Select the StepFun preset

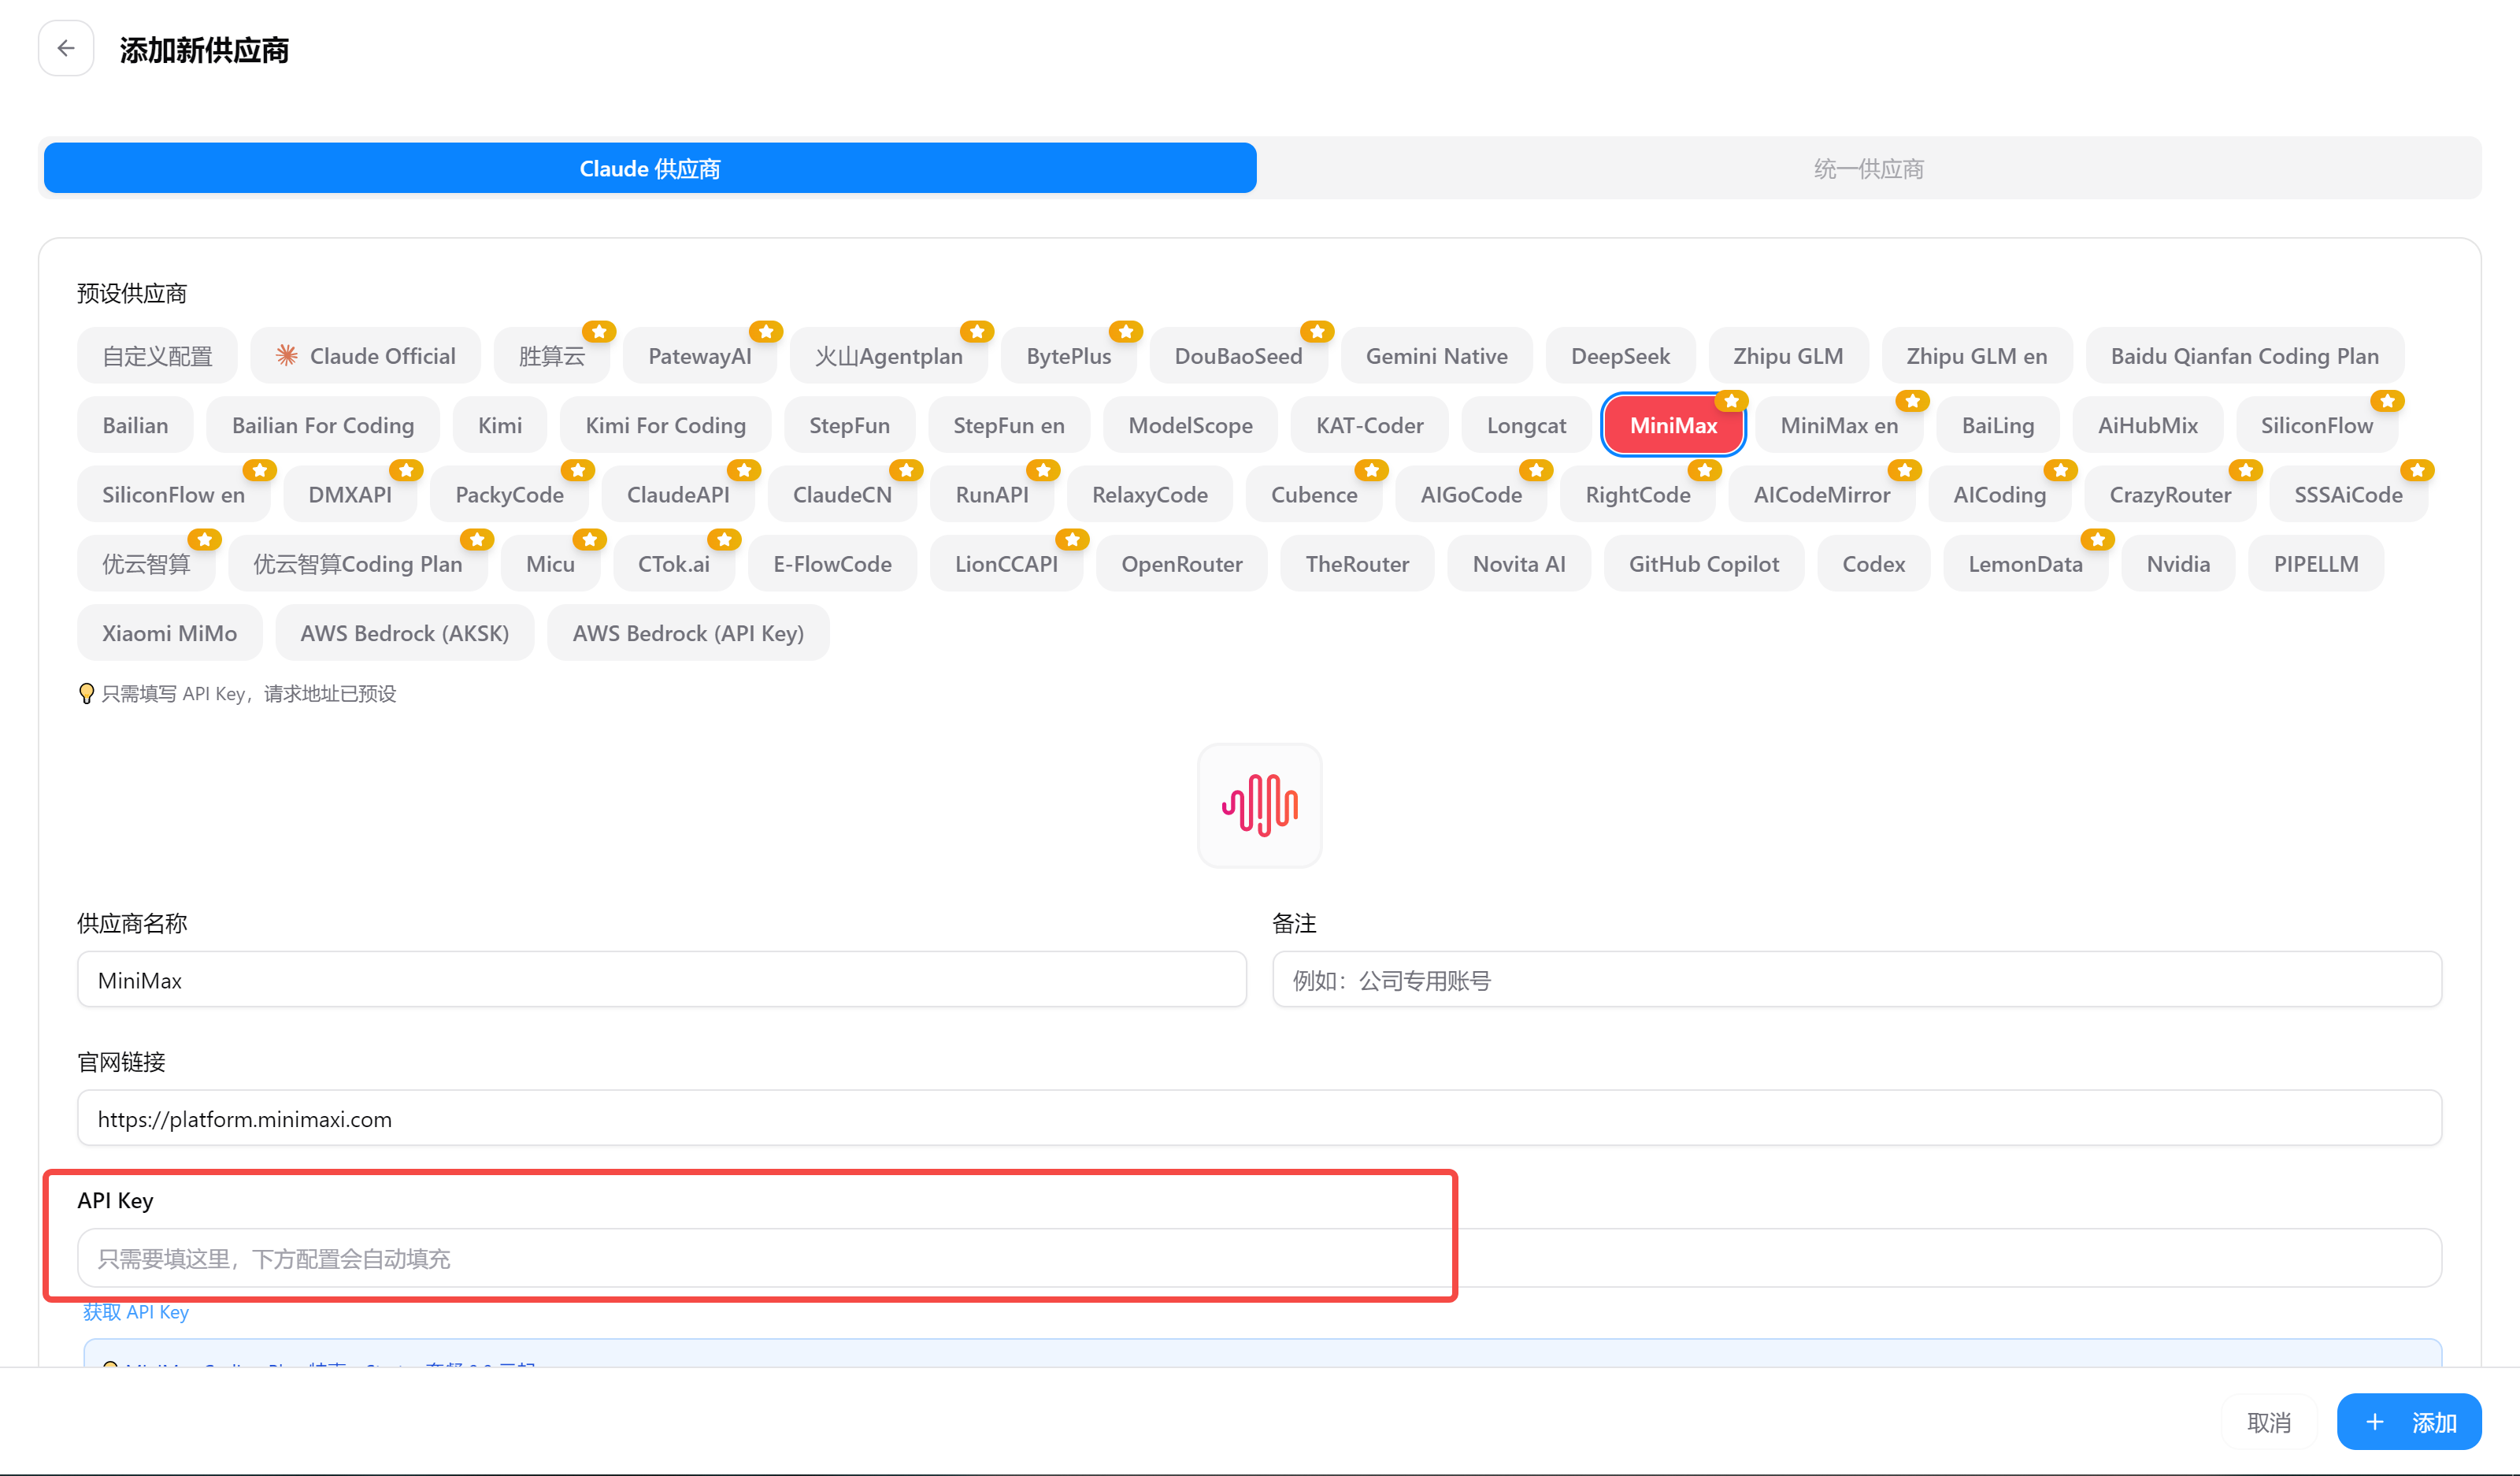pyautogui.click(x=850, y=425)
